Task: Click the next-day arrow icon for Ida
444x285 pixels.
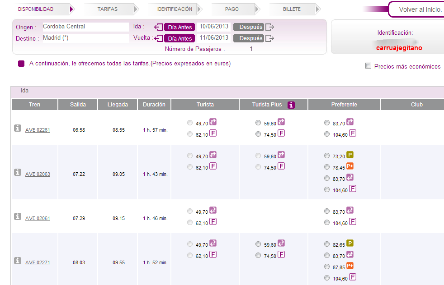Action: [269, 27]
